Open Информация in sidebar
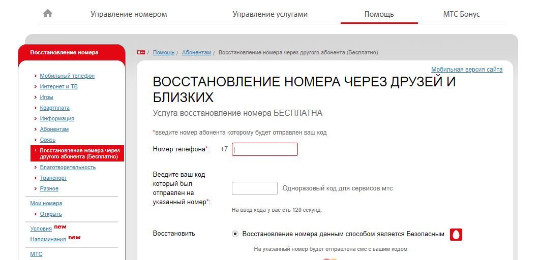 point(57,118)
